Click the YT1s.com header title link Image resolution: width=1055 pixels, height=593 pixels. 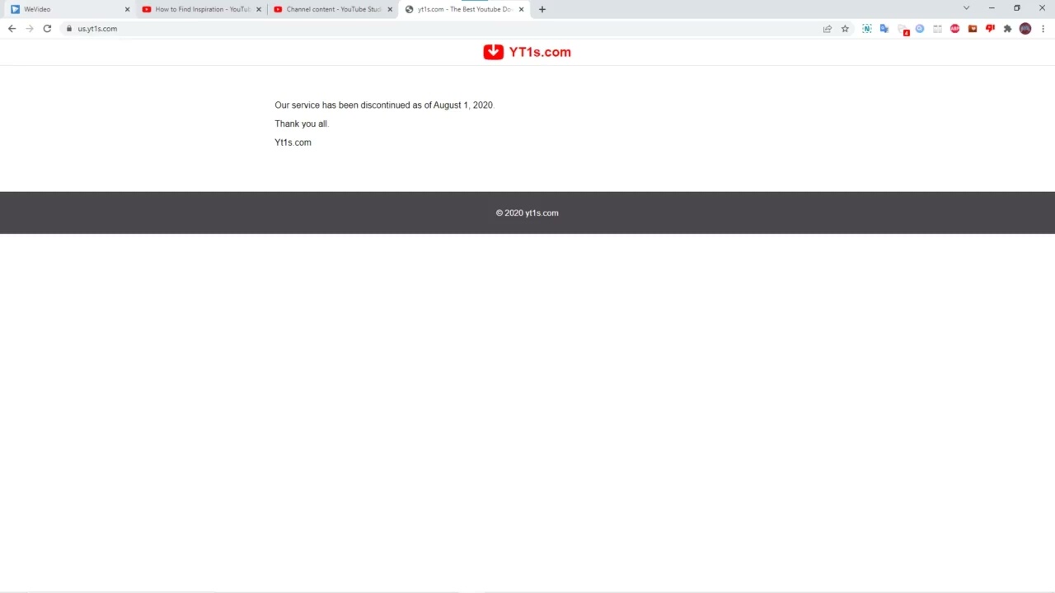540,52
